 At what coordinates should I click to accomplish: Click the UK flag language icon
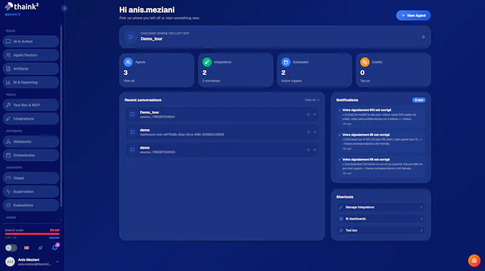click(x=27, y=248)
